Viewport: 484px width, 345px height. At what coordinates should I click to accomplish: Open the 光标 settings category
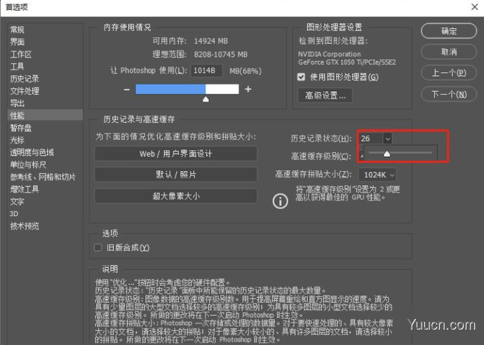point(17,140)
